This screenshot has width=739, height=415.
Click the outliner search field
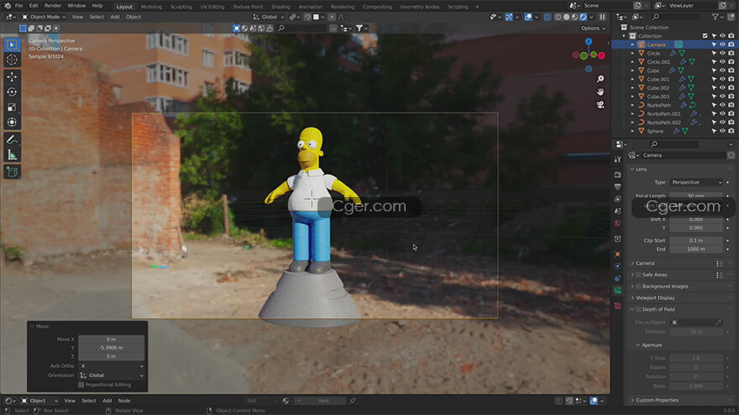click(x=678, y=17)
